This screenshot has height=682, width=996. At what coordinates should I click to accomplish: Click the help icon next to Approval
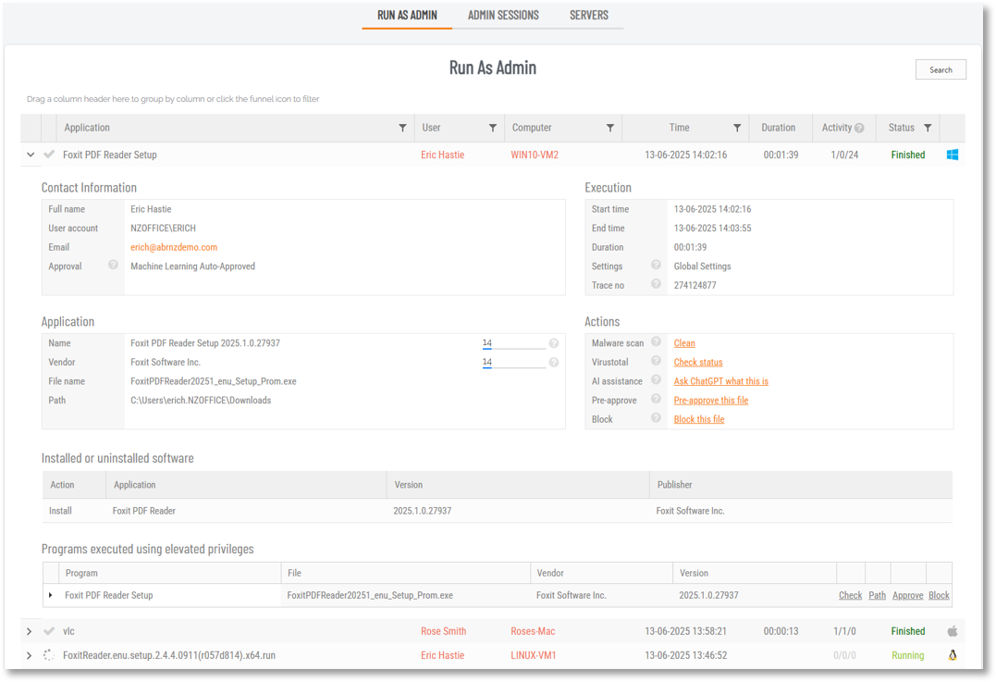click(x=113, y=265)
